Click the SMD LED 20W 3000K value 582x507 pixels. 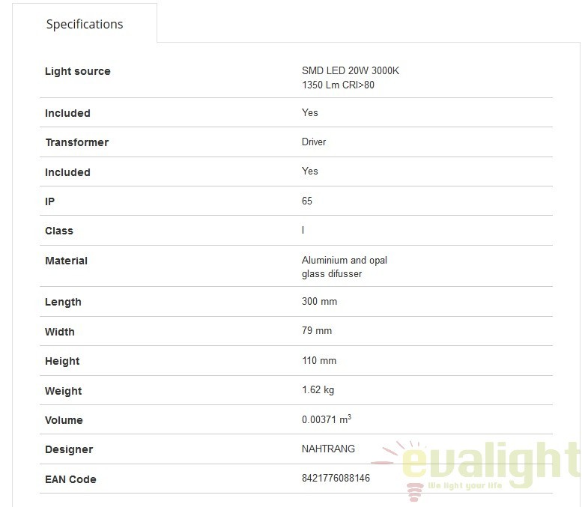(351, 70)
